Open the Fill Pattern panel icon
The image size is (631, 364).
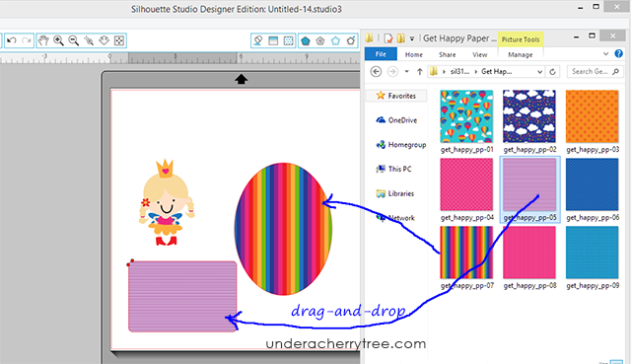pos(289,40)
